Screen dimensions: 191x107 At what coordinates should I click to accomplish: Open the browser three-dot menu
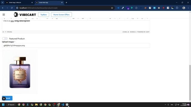pos(188,8)
